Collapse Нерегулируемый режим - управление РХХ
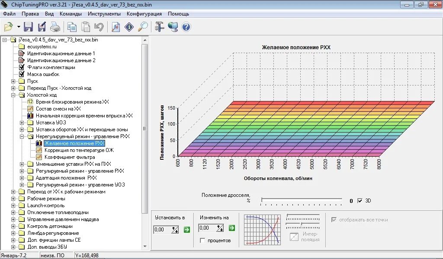 22,136
